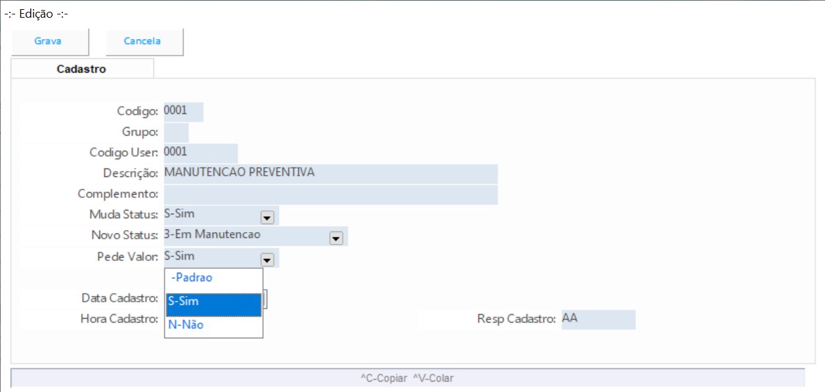Select the Descrição field with MANUTENCAO PREVENTIVA

(x=330, y=174)
